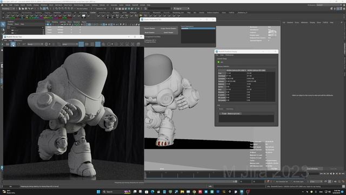Open the Beauty AOV dropdown in Render View
This screenshot has width=346, height=195.
[35, 44]
